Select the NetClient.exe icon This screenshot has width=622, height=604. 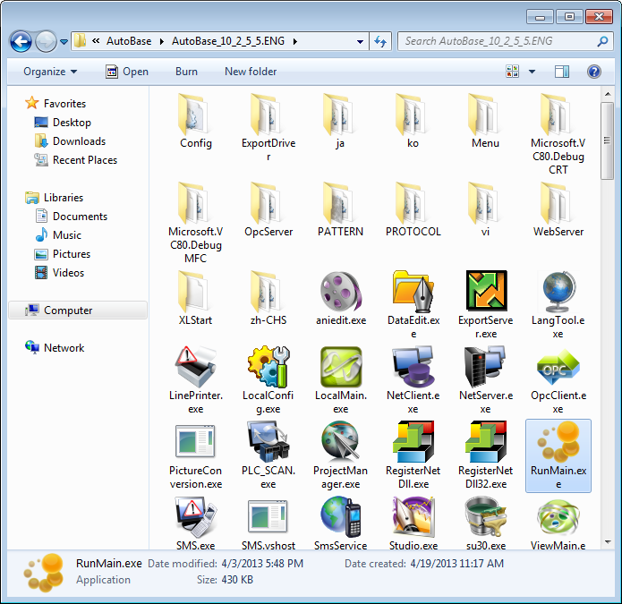[413, 367]
